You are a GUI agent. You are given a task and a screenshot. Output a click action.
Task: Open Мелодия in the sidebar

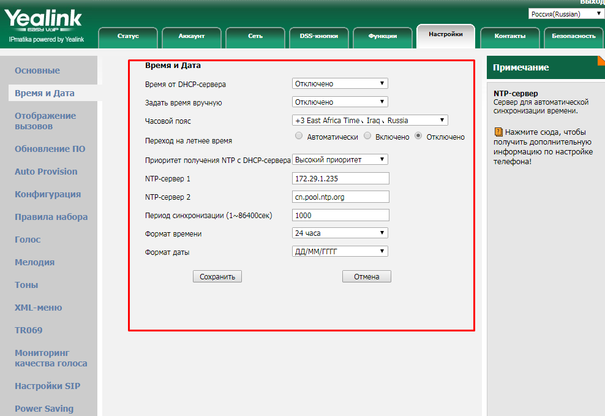tap(35, 262)
